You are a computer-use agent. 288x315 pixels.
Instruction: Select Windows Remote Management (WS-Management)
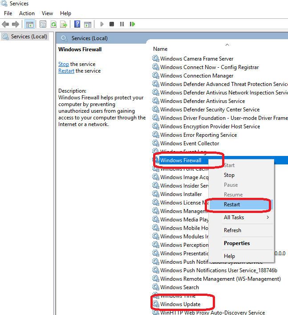[220, 278]
